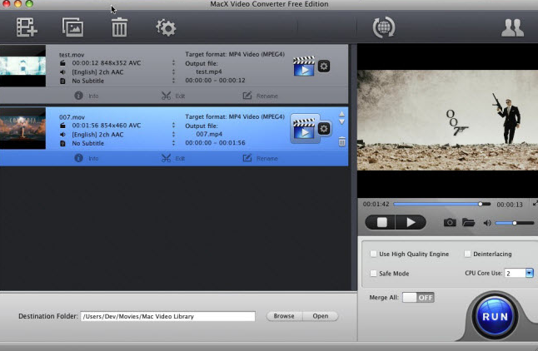Open audio track selector for test.mov
Screen dimensions: 538x351
coord(173,72)
